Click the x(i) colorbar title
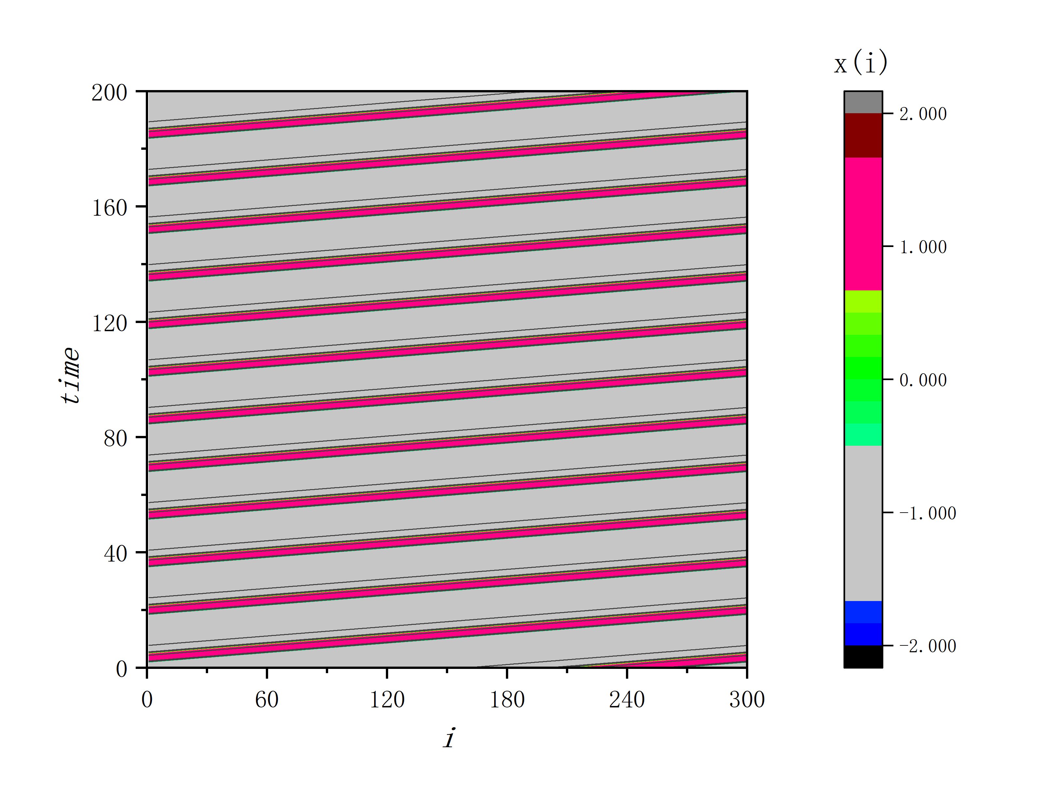 (x=860, y=63)
